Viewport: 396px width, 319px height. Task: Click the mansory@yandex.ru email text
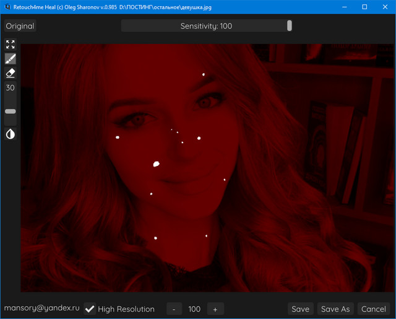tap(42, 308)
